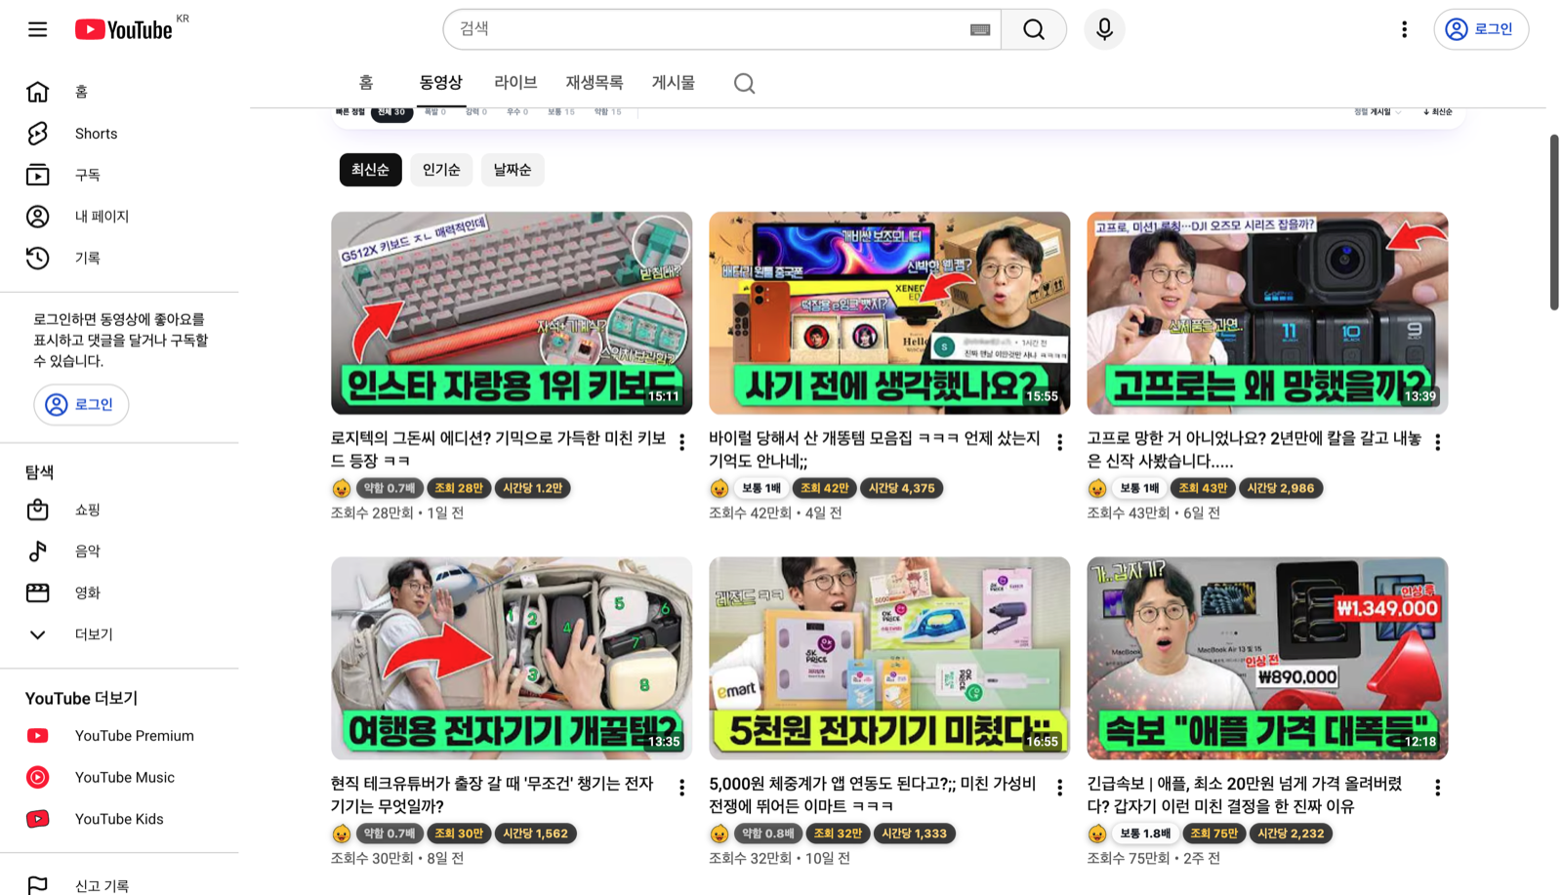The height and width of the screenshot is (895, 1562).
Task: Switch to the 홈 channel tab
Action: point(366,83)
